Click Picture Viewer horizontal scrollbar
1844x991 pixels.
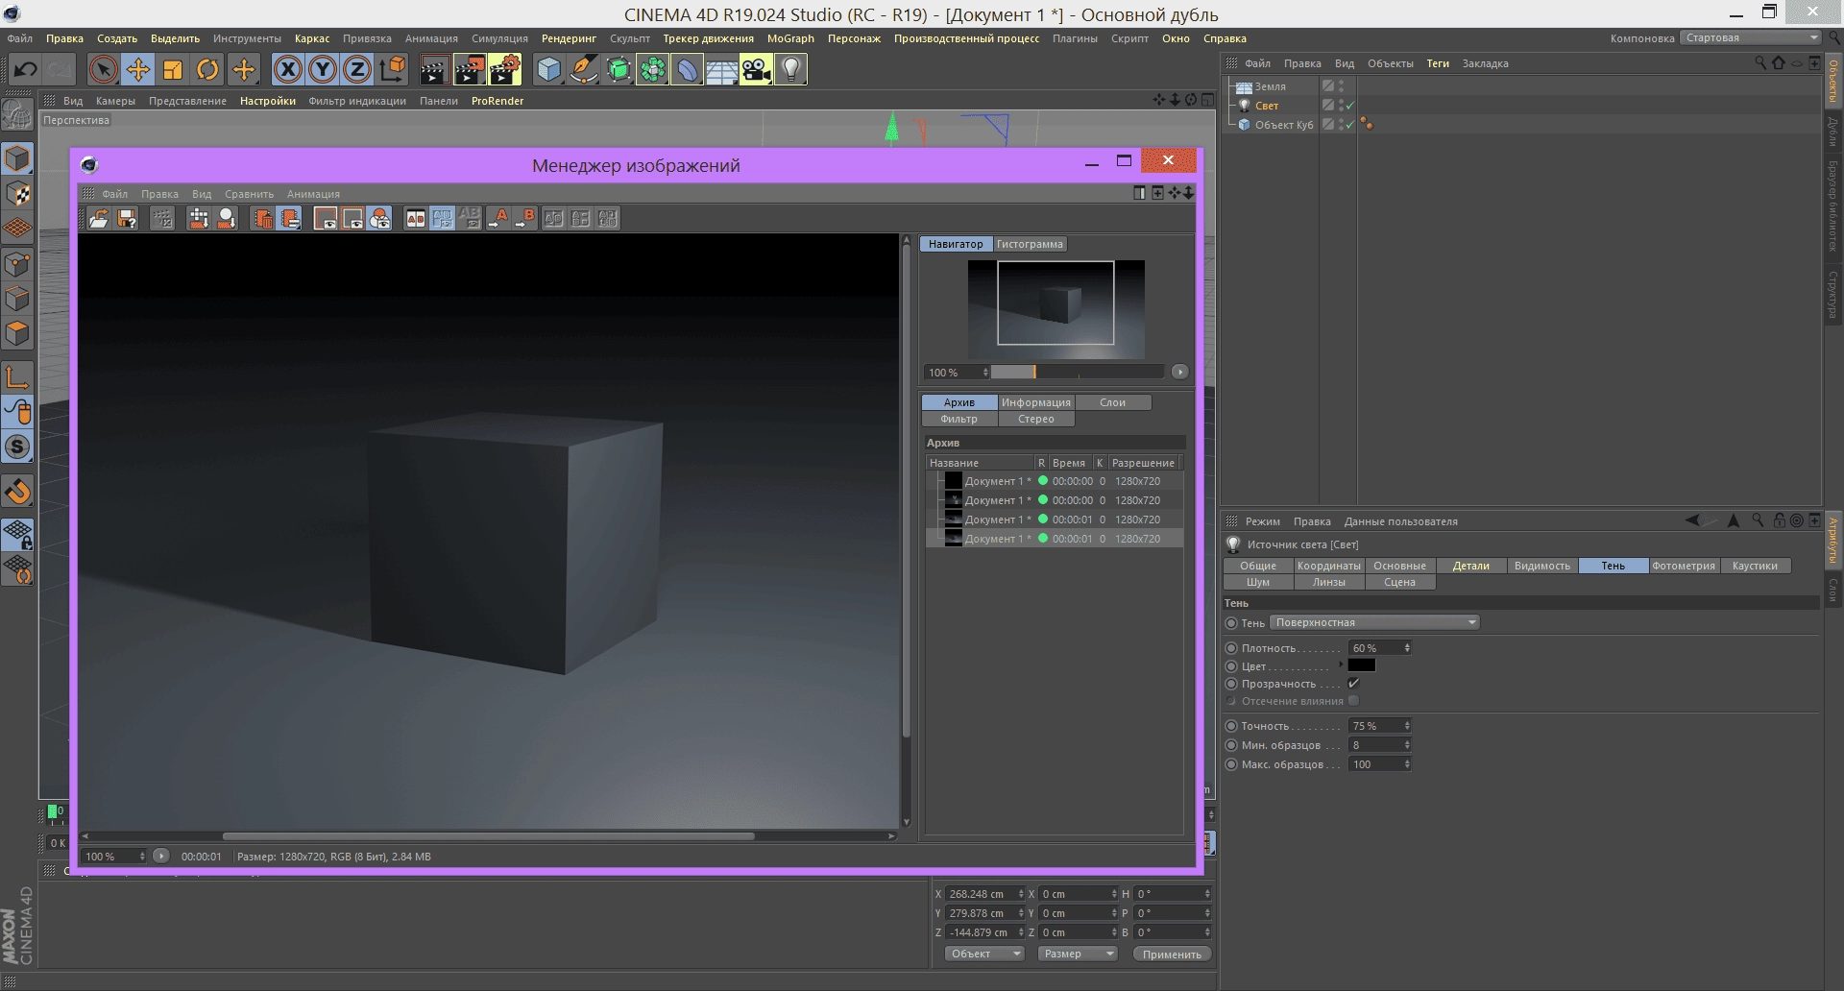pyautogui.click(x=488, y=836)
